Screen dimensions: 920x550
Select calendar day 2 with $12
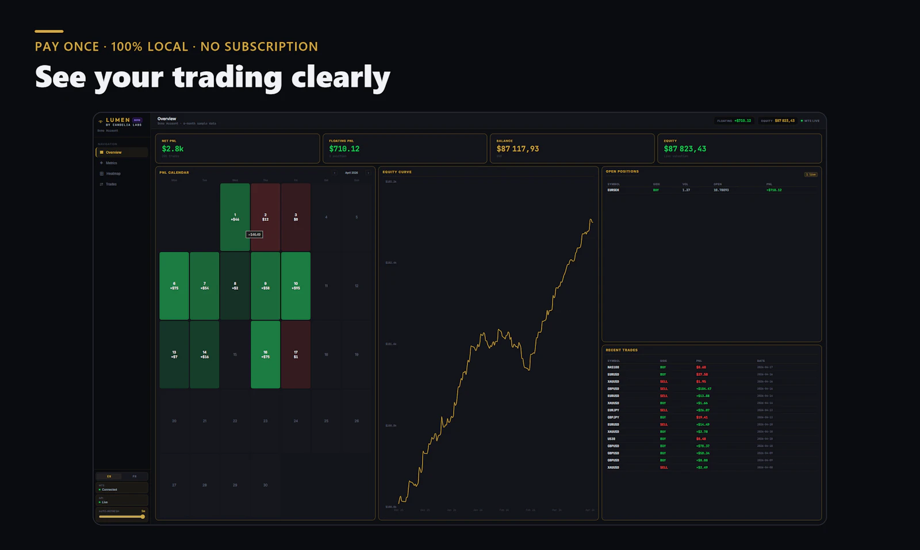coord(266,217)
